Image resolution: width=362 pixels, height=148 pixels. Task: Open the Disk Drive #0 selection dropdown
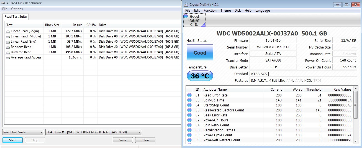(x=94, y=132)
